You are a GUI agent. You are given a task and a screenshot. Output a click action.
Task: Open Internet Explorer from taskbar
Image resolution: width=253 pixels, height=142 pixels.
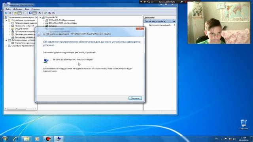click(x=15, y=139)
